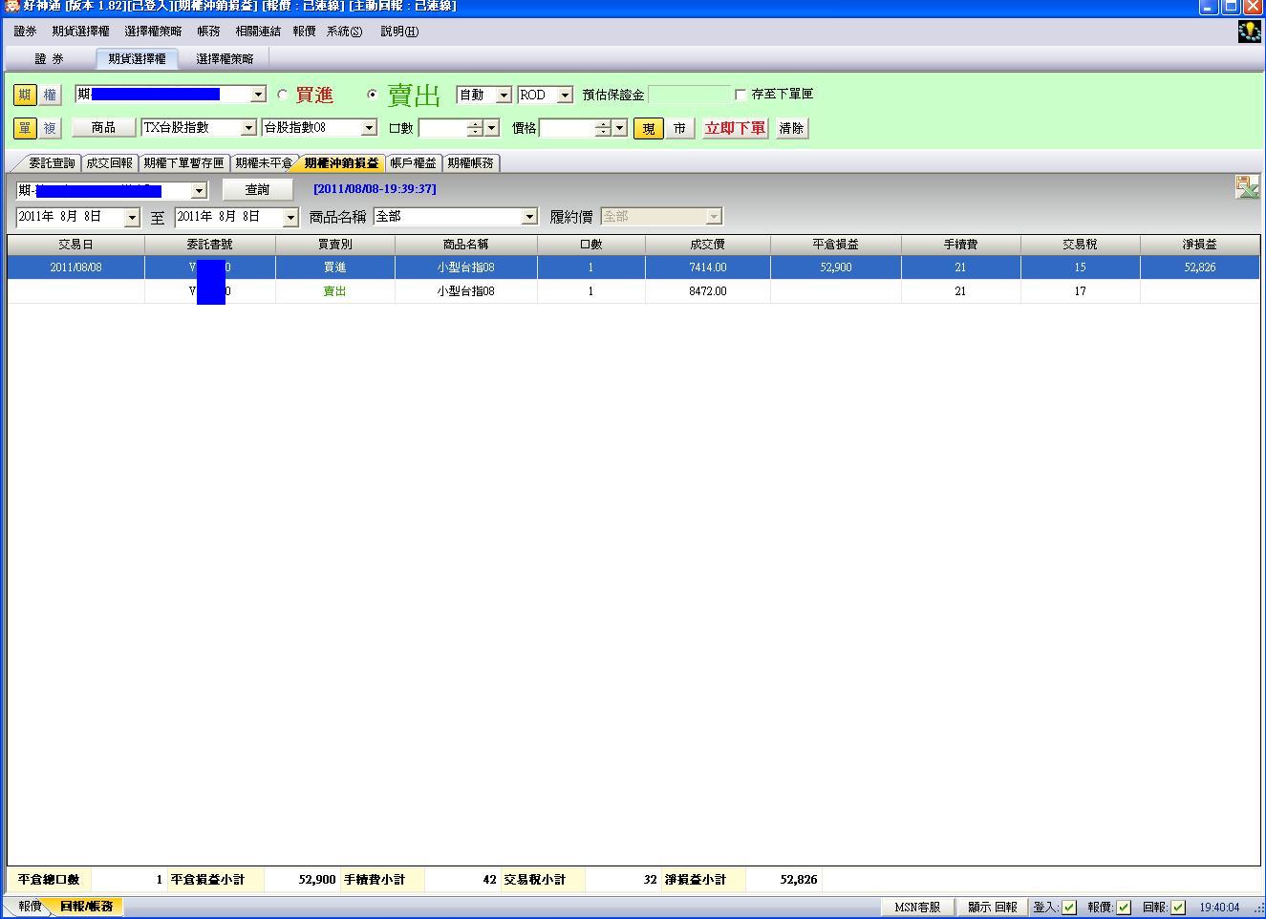Switch to the 選擇權策略 top tab
Screen dimensions: 1266x919
[x=225, y=59]
